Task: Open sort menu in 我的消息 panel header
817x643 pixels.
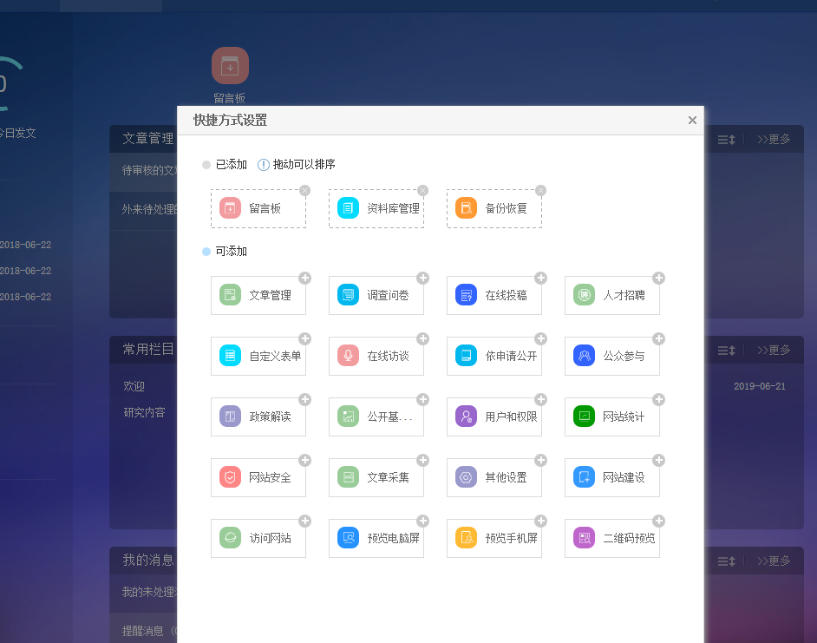Action: point(727,561)
